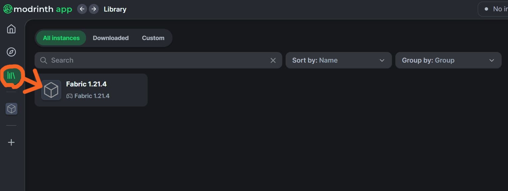The image size is (508, 191).
Task: Select the All instances filter
Action: [61, 38]
